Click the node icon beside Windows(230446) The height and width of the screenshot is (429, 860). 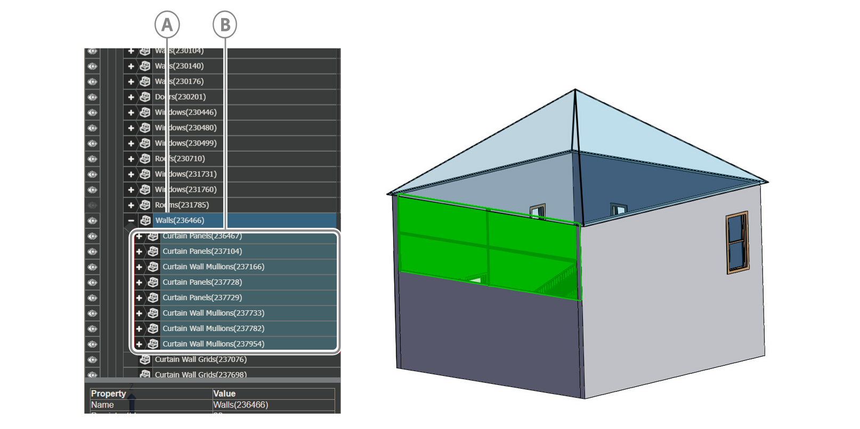(x=145, y=112)
